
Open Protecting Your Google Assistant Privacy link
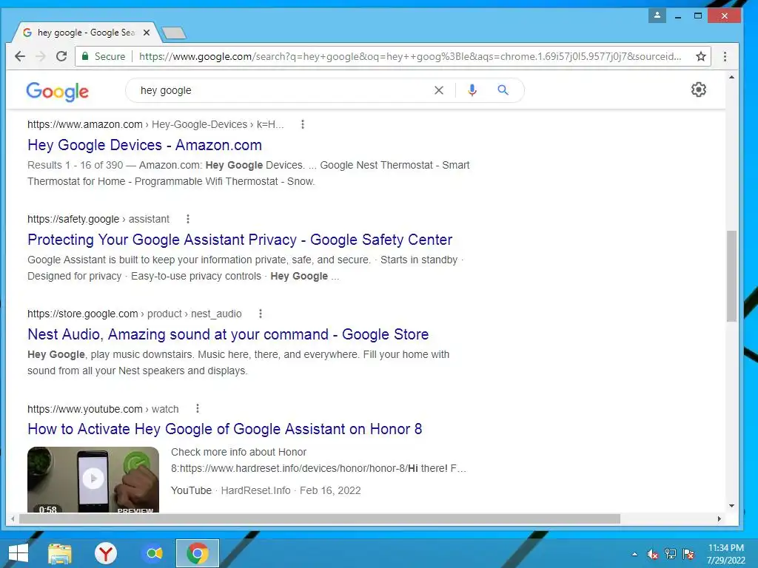[240, 240]
